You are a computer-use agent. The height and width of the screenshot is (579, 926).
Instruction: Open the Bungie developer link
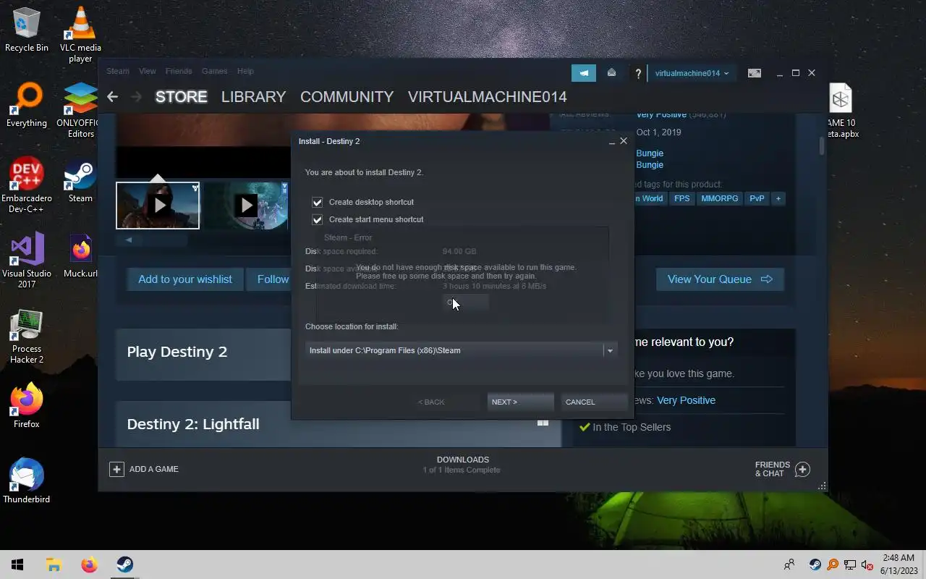[650, 153]
